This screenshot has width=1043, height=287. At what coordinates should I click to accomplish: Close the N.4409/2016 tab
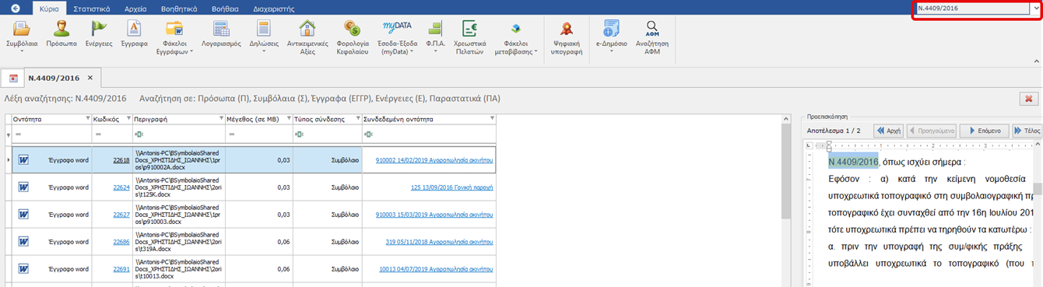point(90,78)
